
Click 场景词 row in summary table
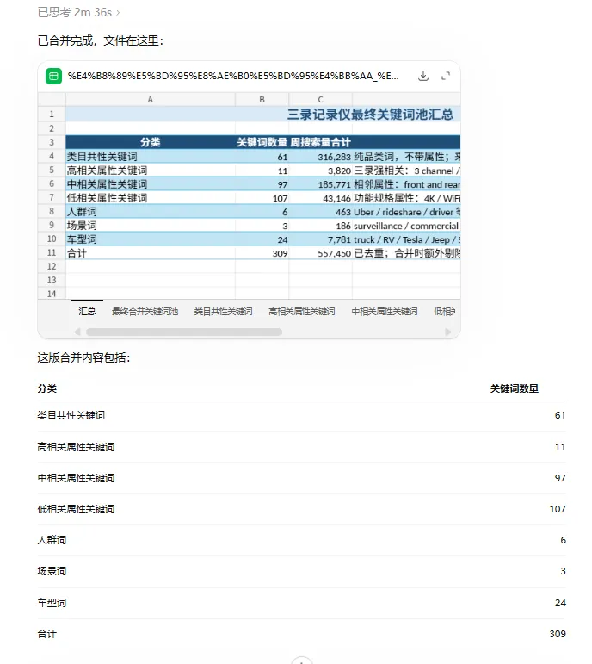tap(302, 571)
